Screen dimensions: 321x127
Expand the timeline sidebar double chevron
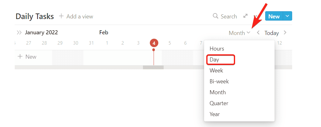coord(19,32)
